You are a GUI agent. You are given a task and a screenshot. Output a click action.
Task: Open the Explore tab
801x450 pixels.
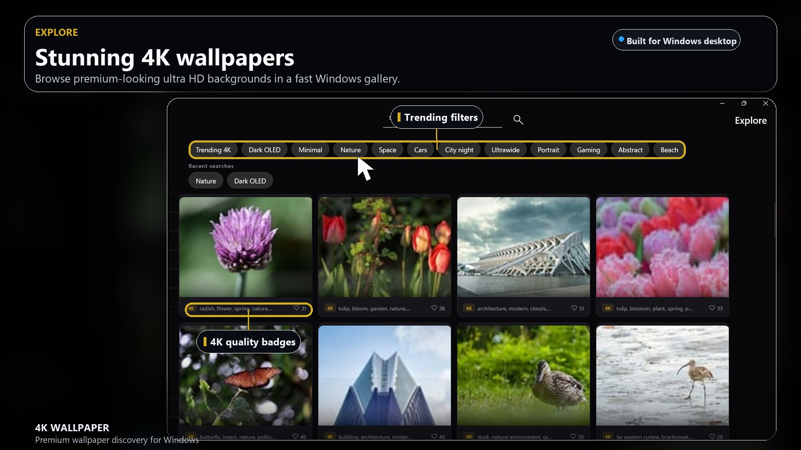(751, 121)
